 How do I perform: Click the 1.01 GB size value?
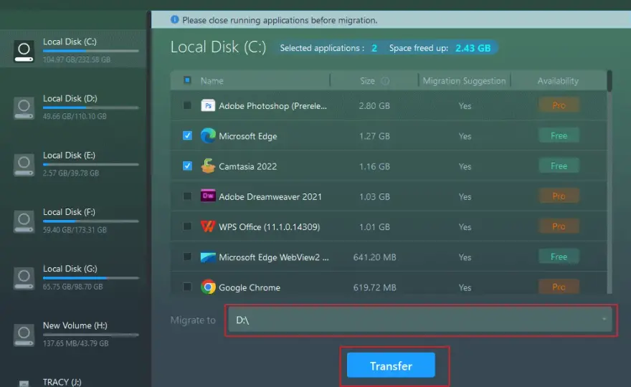coord(374,227)
